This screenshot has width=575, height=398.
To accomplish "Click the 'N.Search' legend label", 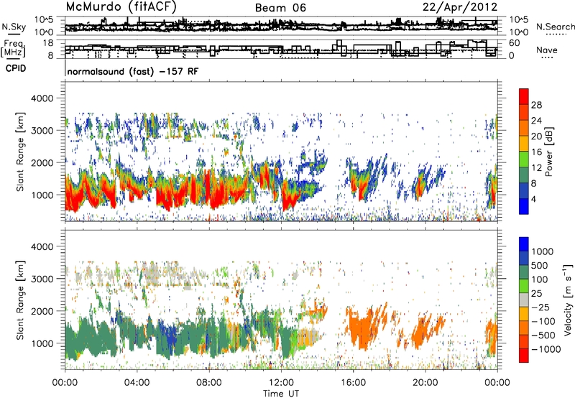I will tap(555, 27).
